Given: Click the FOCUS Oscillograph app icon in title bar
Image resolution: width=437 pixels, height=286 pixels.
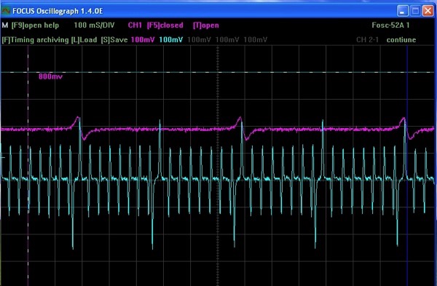Looking at the screenshot, I should click(x=6, y=11).
